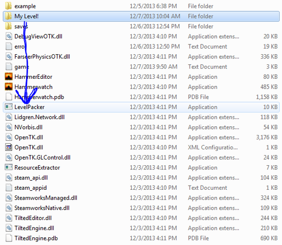
Task: Click the SteamworksNative.dll file name
Action: click(42, 208)
